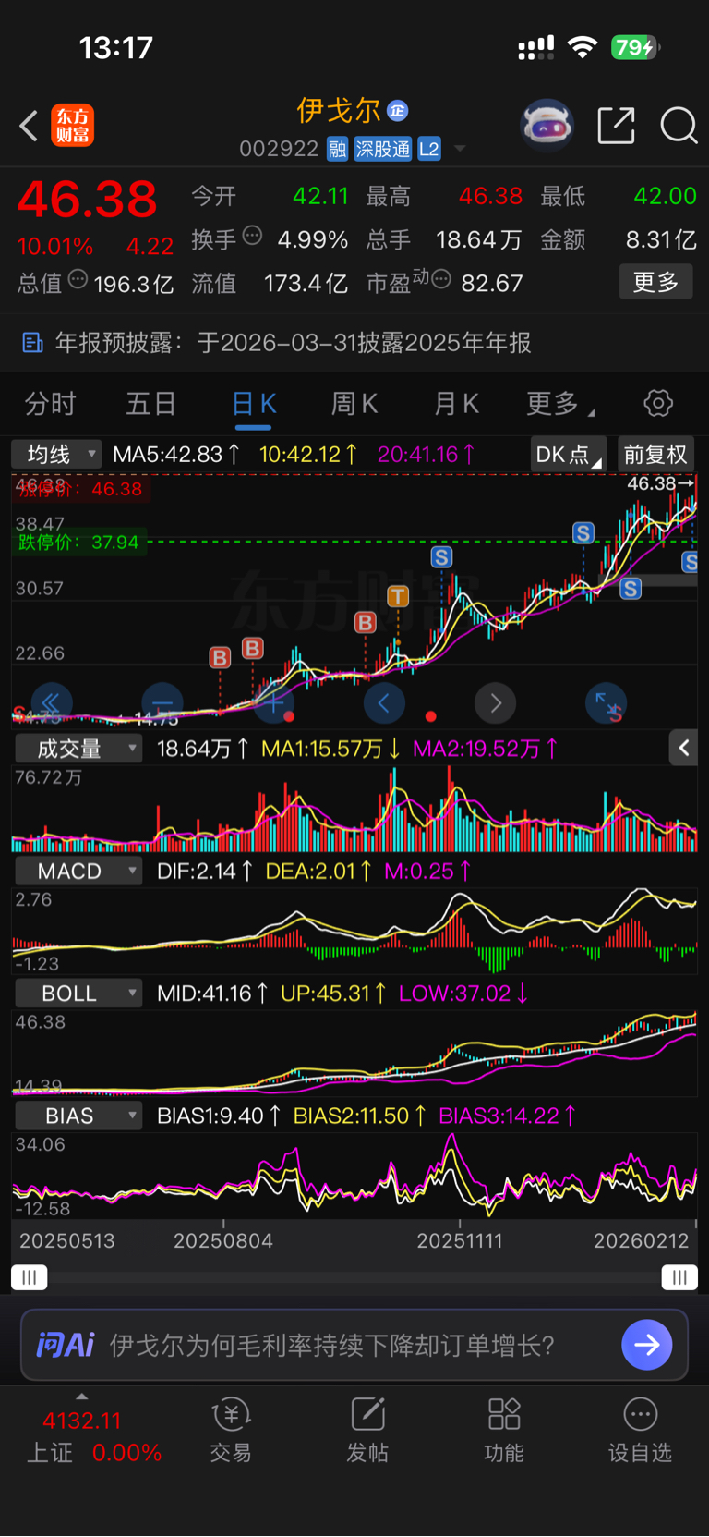
Task: Zoom out chart with minus control
Action: [162, 704]
